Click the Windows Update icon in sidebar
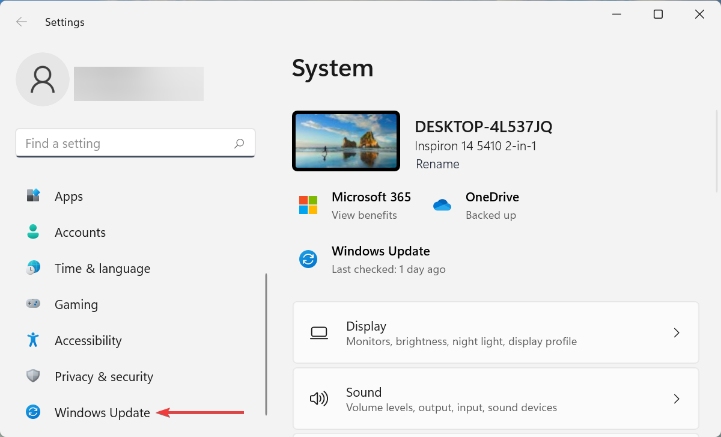Screen dimensions: 721x437 click(33, 412)
